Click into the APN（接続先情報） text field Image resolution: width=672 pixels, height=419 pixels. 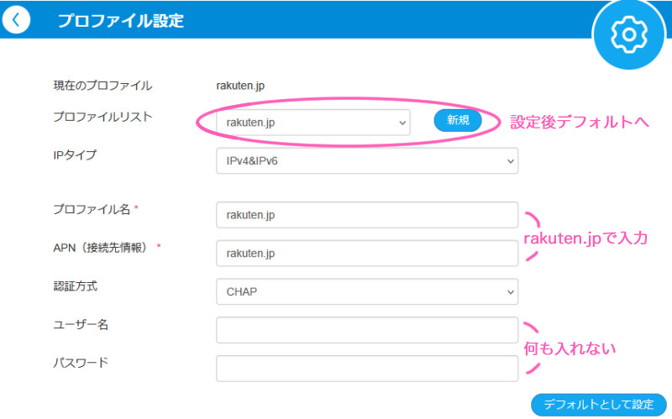click(366, 253)
